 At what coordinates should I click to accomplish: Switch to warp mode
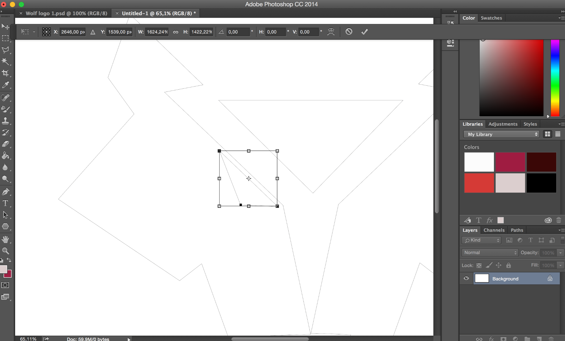tap(331, 32)
